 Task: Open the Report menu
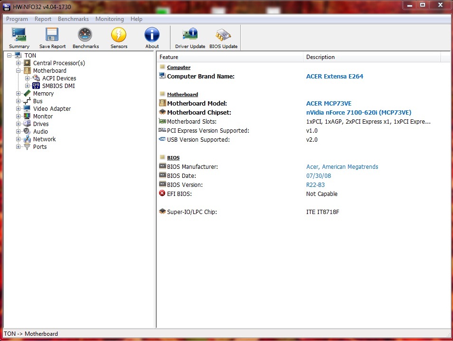43,19
